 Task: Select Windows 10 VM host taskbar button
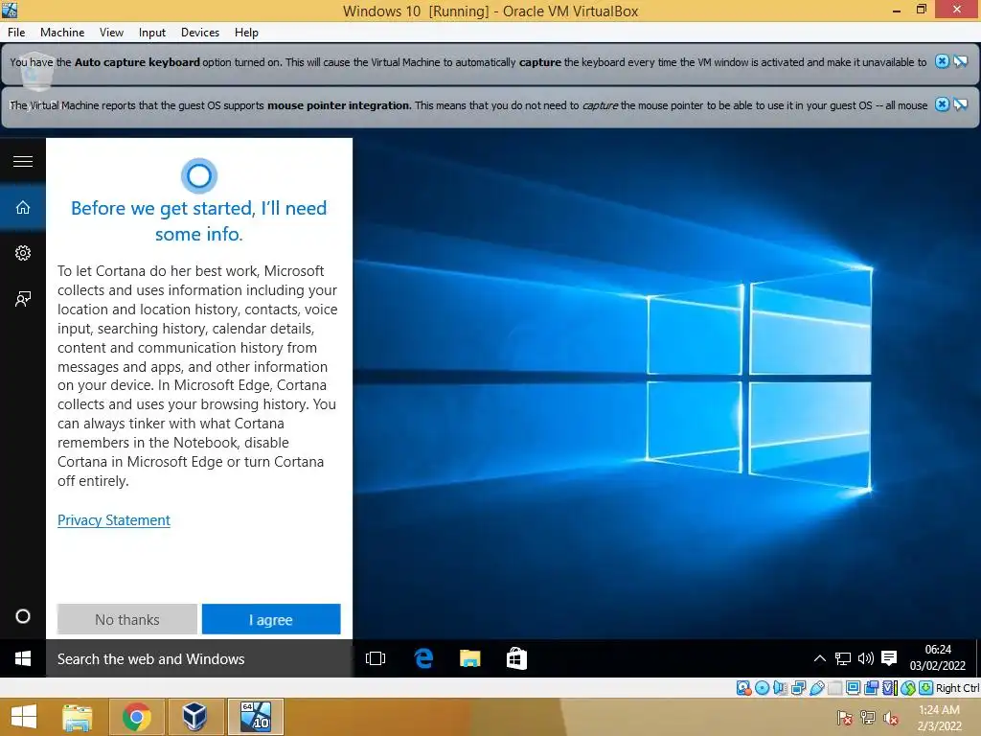[256, 717]
